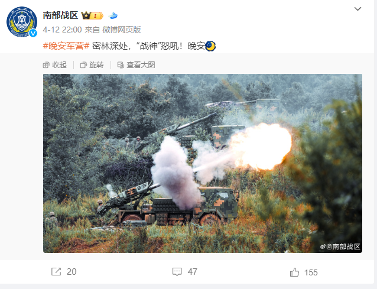The height and width of the screenshot is (289, 377).
Task: Click the artillery firing photo
Action: click(x=203, y=163)
